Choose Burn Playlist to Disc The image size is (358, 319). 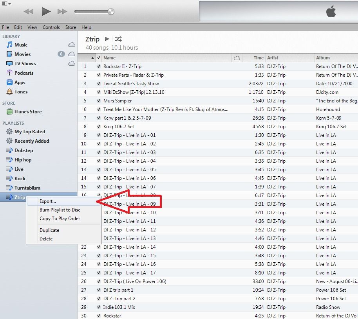click(60, 210)
